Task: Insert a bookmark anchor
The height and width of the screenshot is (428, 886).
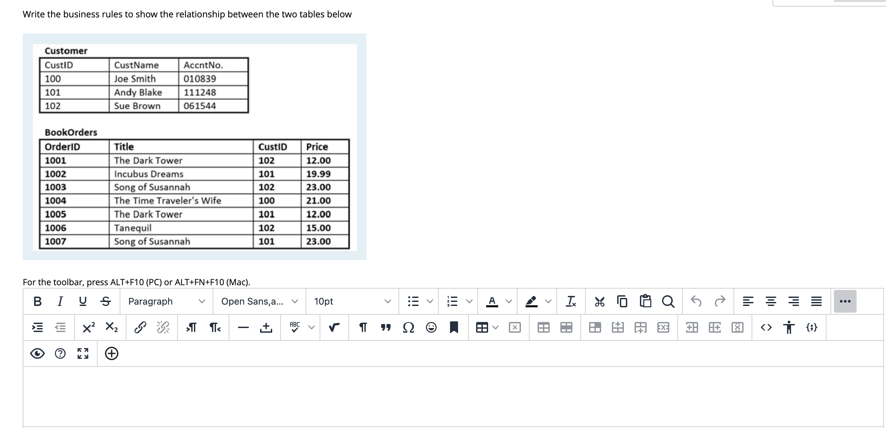Action: point(454,327)
